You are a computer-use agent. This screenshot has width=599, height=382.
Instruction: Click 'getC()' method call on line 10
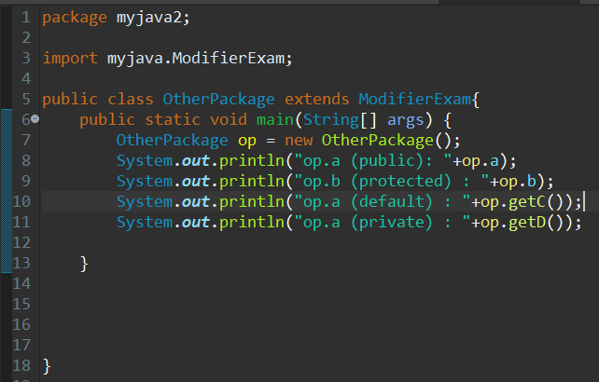point(536,202)
